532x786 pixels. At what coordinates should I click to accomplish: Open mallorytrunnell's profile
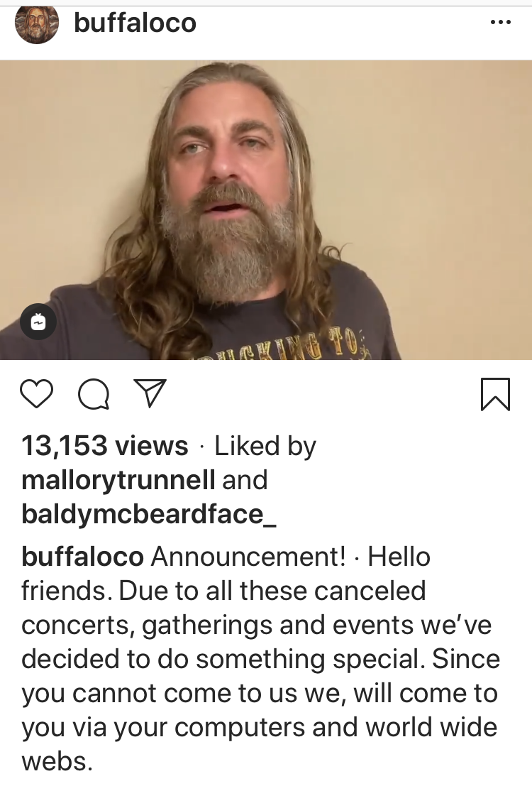(118, 480)
